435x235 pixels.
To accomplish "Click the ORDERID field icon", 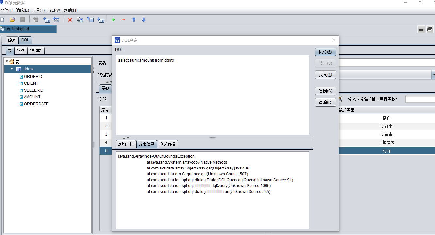I will coord(22,77).
